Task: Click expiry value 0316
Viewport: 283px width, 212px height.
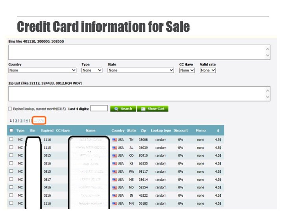Action: (x=47, y=164)
